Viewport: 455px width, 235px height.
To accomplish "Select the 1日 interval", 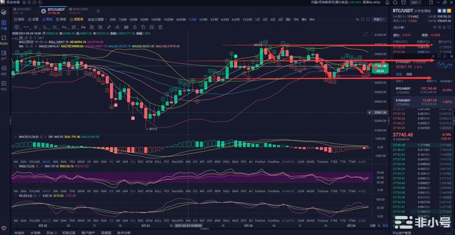I will (x=258, y=19).
